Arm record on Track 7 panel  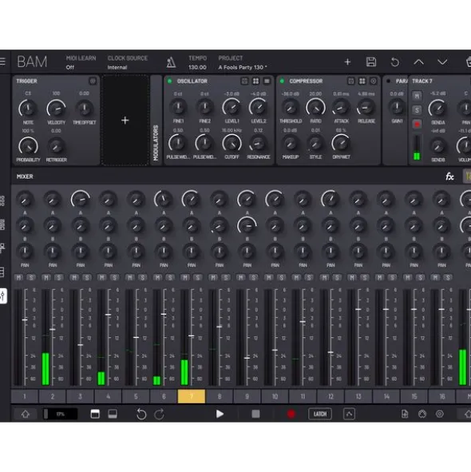point(417,124)
